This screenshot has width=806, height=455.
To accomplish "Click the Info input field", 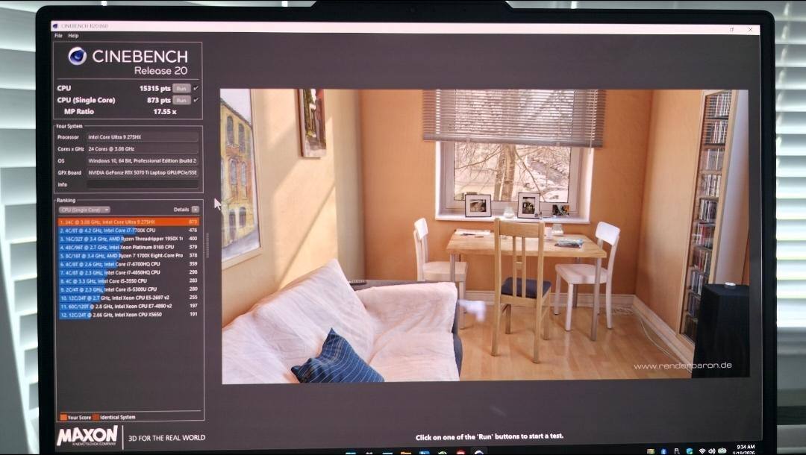I will [x=143, y=184].
